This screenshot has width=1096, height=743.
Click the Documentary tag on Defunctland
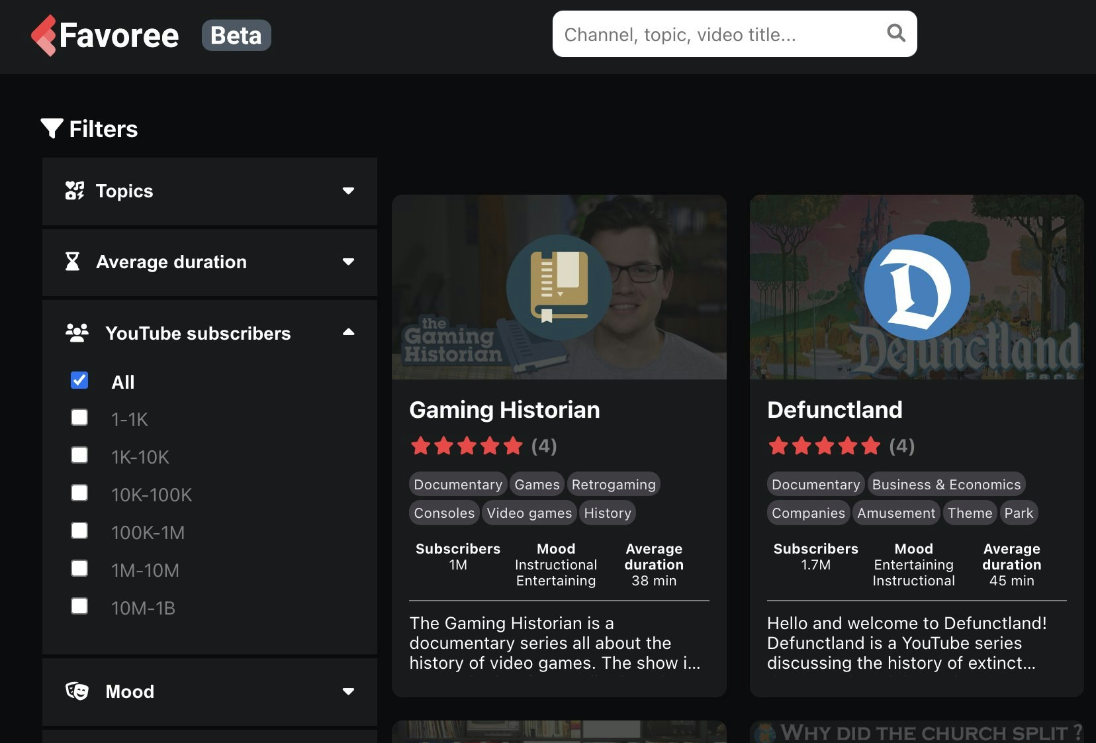815,484
